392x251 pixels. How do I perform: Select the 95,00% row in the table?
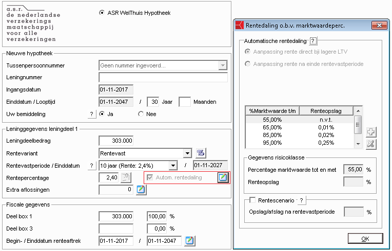coord(300,143)
